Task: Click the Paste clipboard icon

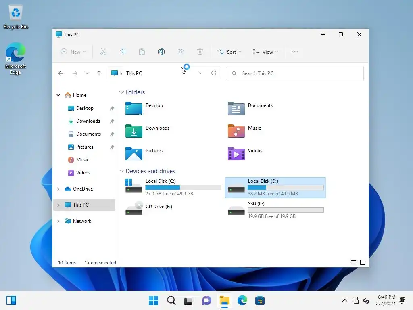Action: click(x=142, y=52)
